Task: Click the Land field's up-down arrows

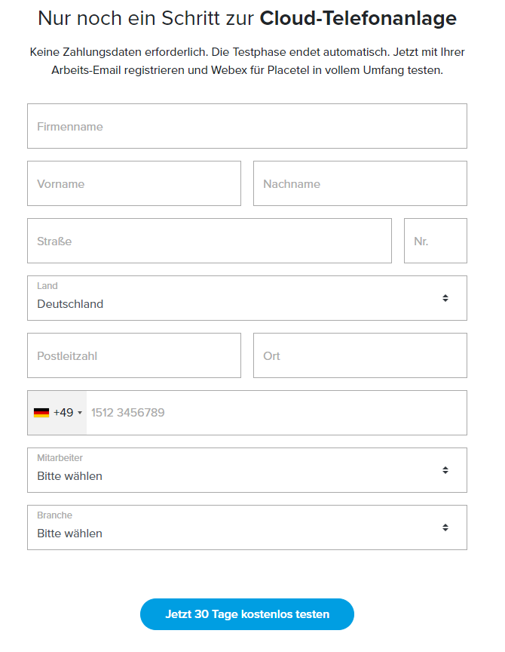Action: coord(445,298)
